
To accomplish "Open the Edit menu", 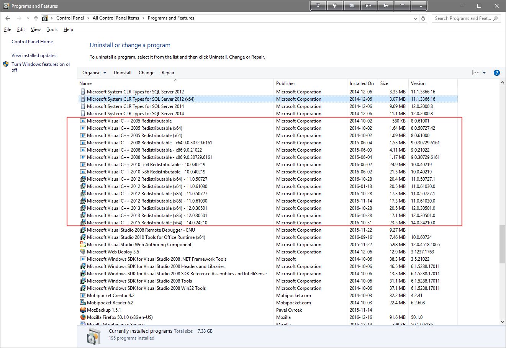I will (21, 29).
